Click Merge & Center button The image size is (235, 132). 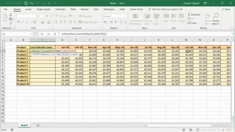pos(88,22)
